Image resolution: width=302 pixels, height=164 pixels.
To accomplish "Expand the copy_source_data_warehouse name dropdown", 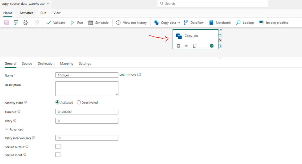I will [48, 4].
